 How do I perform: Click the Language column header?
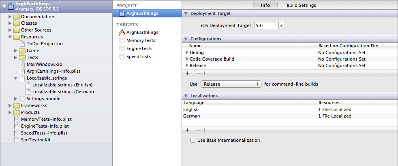tap(194, 103)
